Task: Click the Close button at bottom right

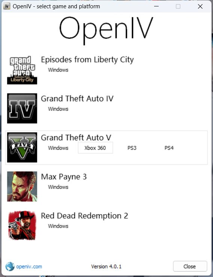Action: pos(190,266)
